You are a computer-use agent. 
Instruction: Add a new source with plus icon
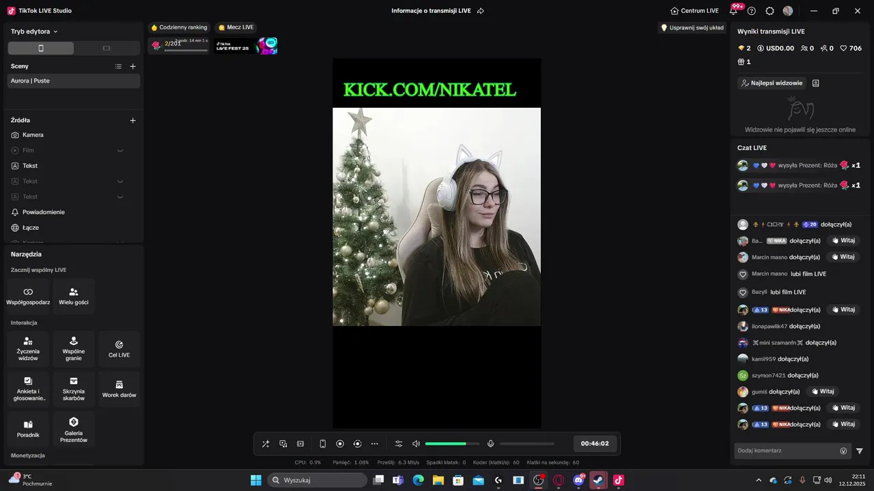click(x=132, y=120)
